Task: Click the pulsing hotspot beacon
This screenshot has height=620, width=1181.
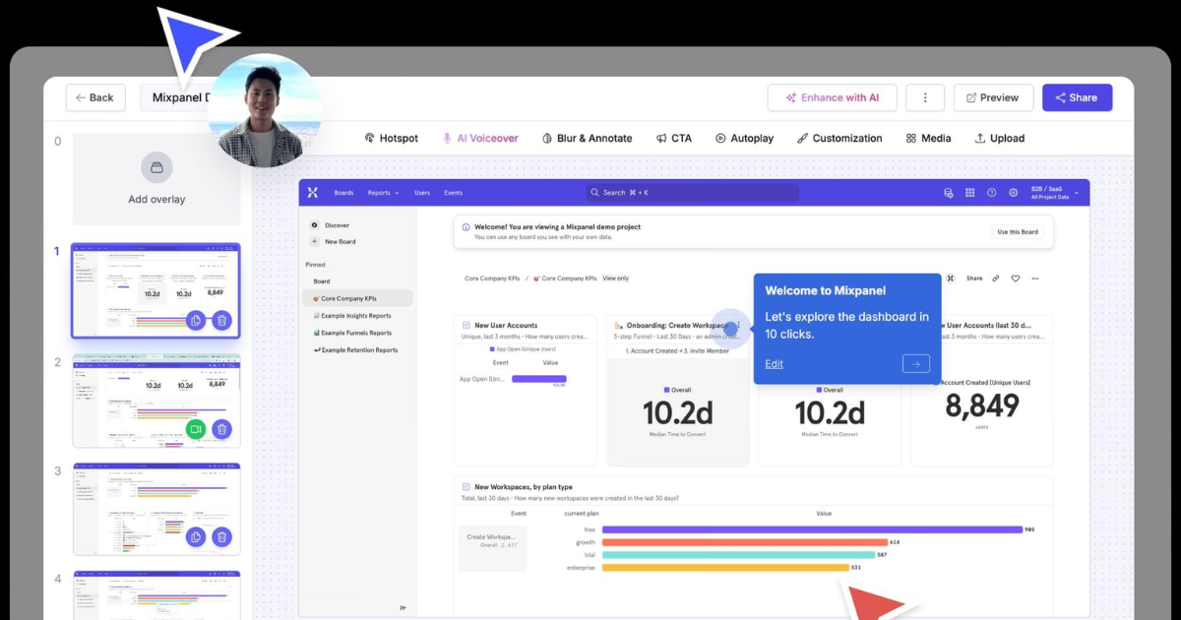Action: pos(729,328)
